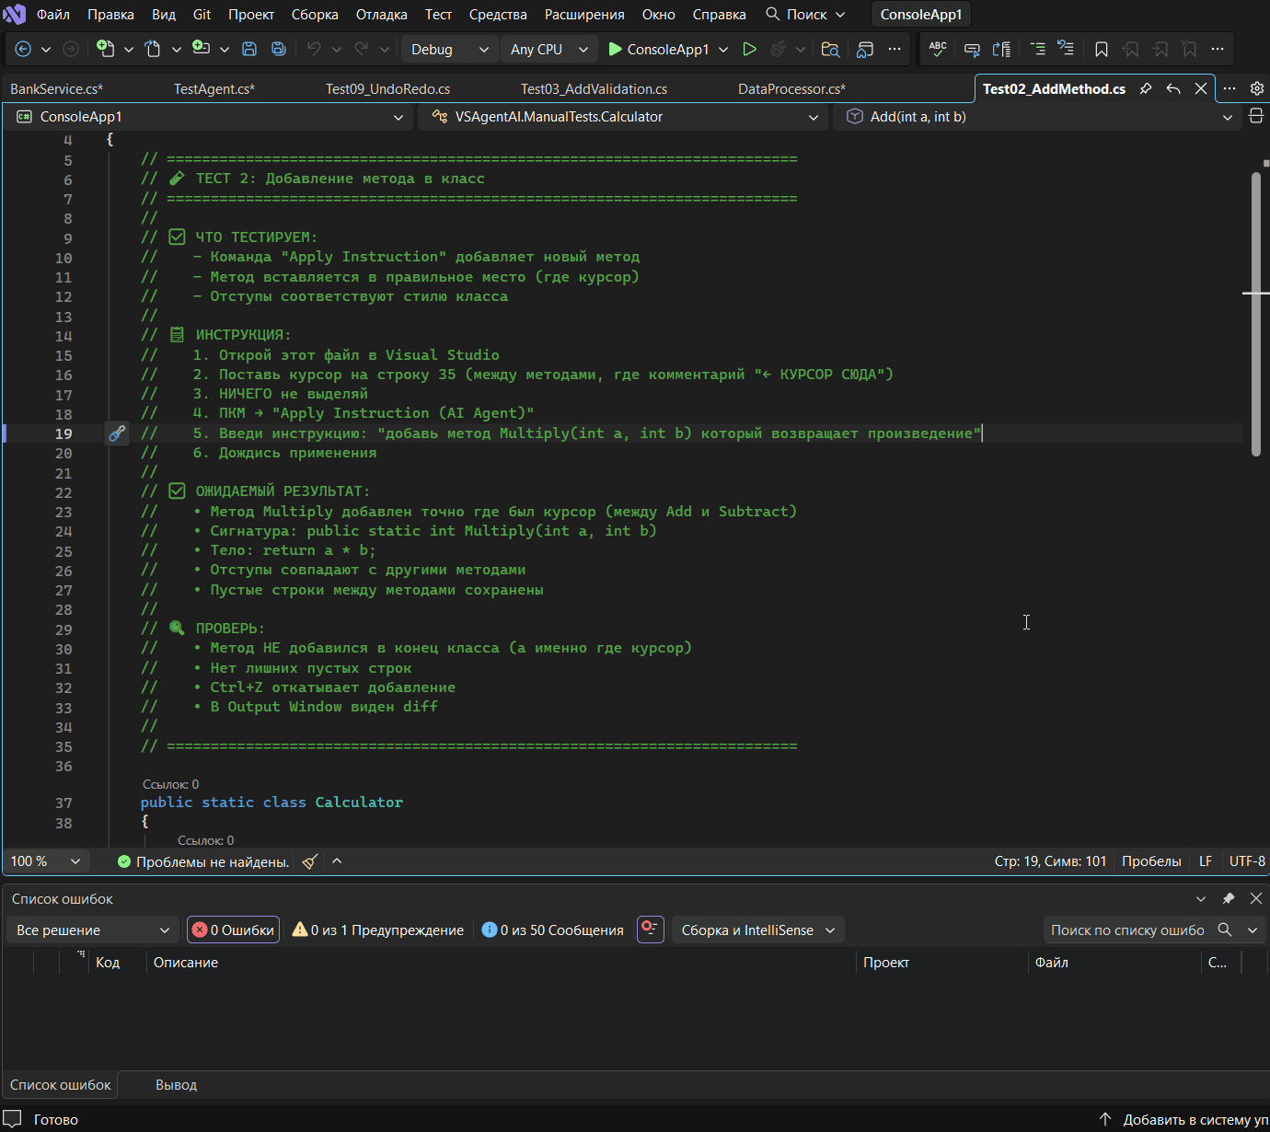Click the spell checker ABC icon
Viewport: 1270px width, 1132px height.
click(938, 50)
